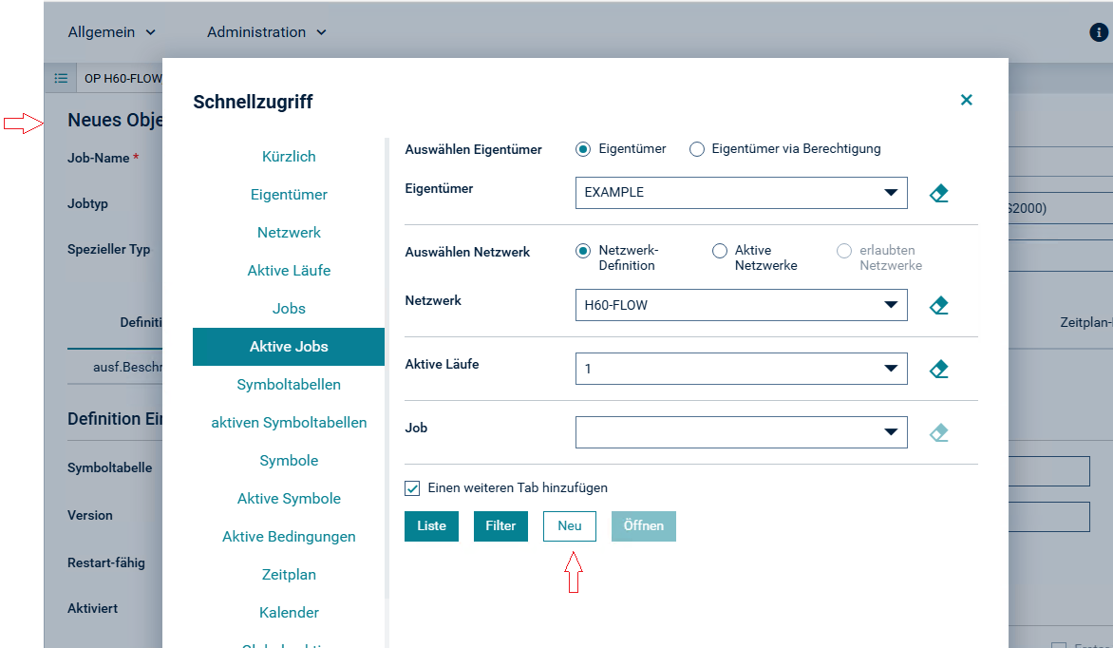Viewport: 1113px width, 648px height.
Task: Open the list icon beside OP H60-FLOW tab
Action: pos(61,78)
